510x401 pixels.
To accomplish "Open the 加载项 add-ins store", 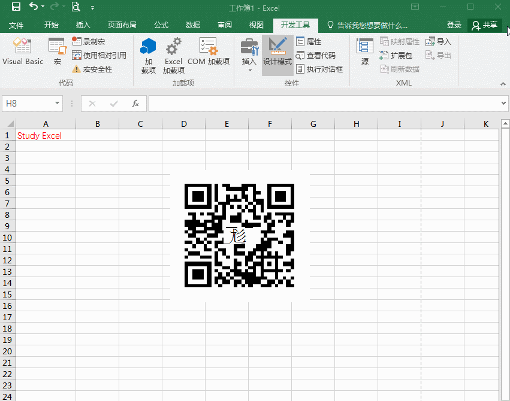I will click(148, 56).
